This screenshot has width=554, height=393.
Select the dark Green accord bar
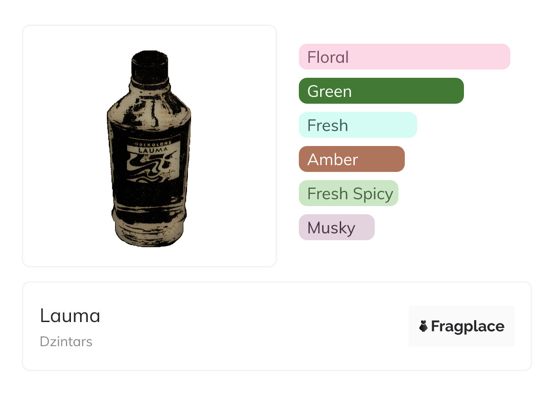(381, 91)
